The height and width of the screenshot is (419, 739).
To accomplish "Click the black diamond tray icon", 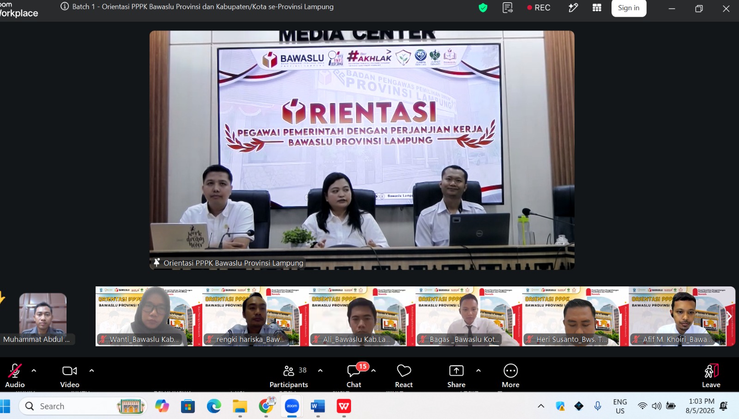I will click(x=579, y=406).
